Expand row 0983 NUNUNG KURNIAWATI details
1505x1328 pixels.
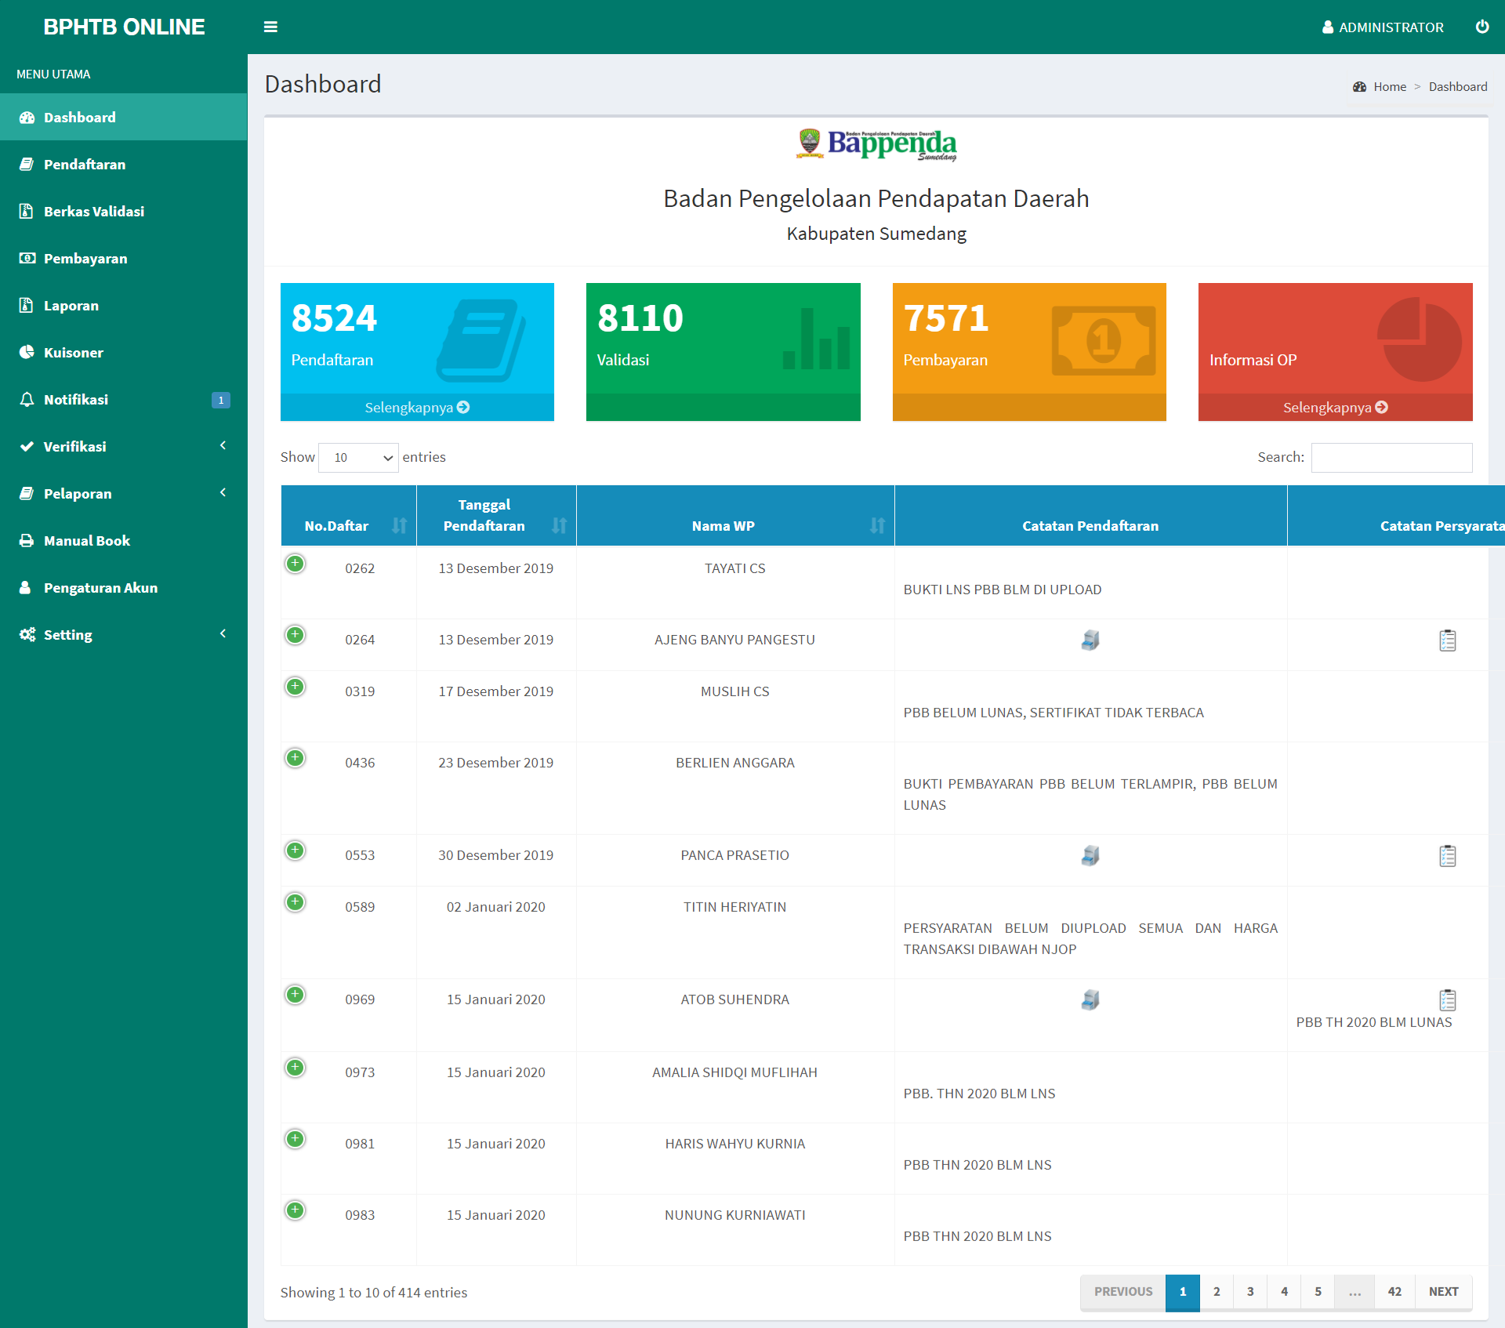point(295,1210)
